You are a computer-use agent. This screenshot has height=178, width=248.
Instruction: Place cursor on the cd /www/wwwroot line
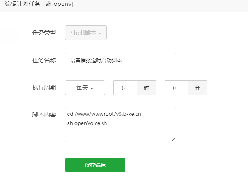tap(104, 114)
